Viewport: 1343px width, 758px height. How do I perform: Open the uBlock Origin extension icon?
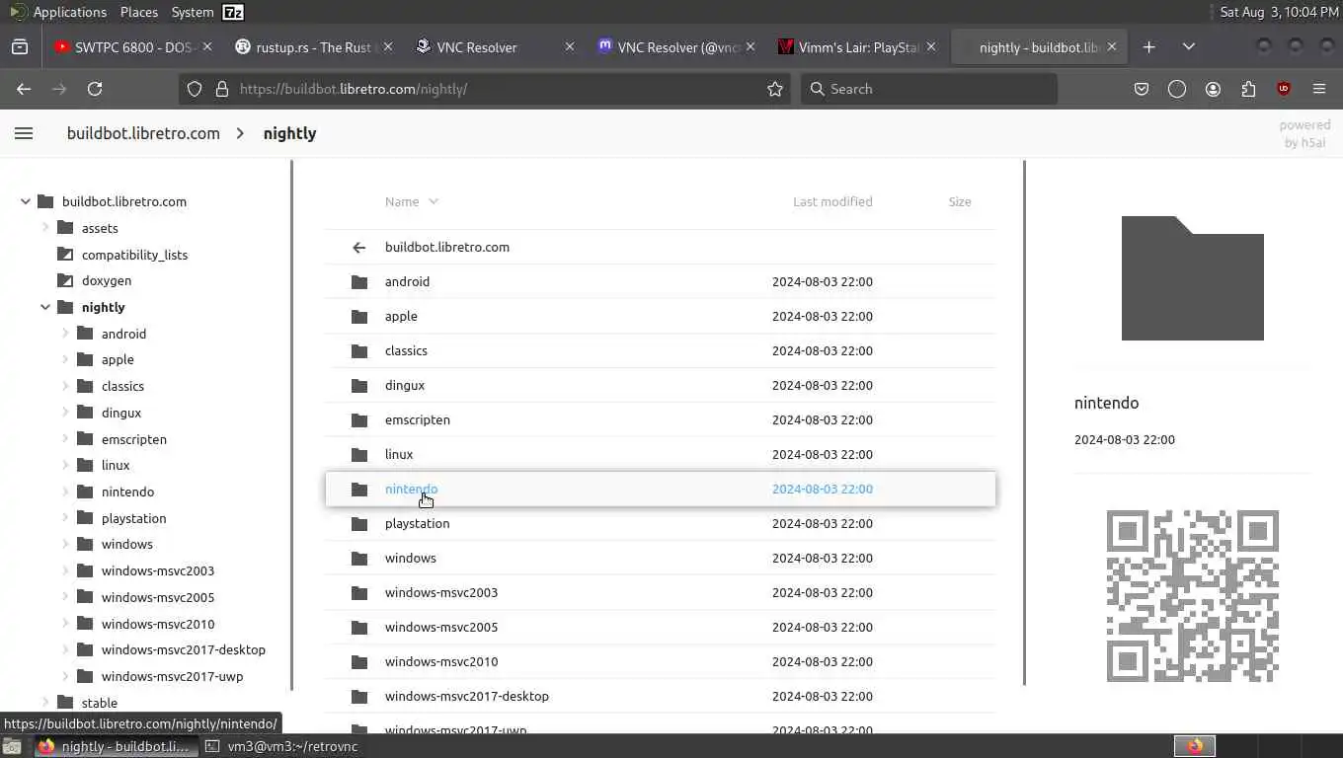(x=1284, y=89)
